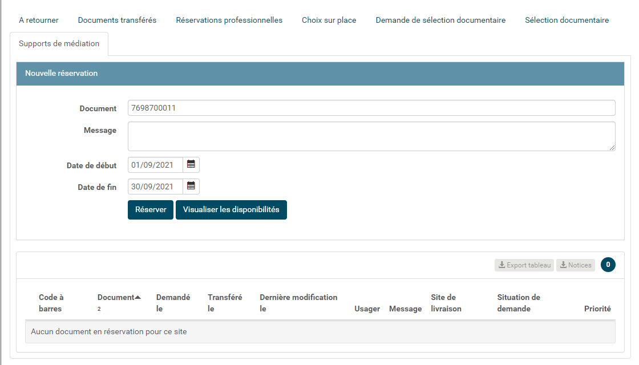Click the Export tableau button label
The image size is (639, 365).
pos(528,265)
